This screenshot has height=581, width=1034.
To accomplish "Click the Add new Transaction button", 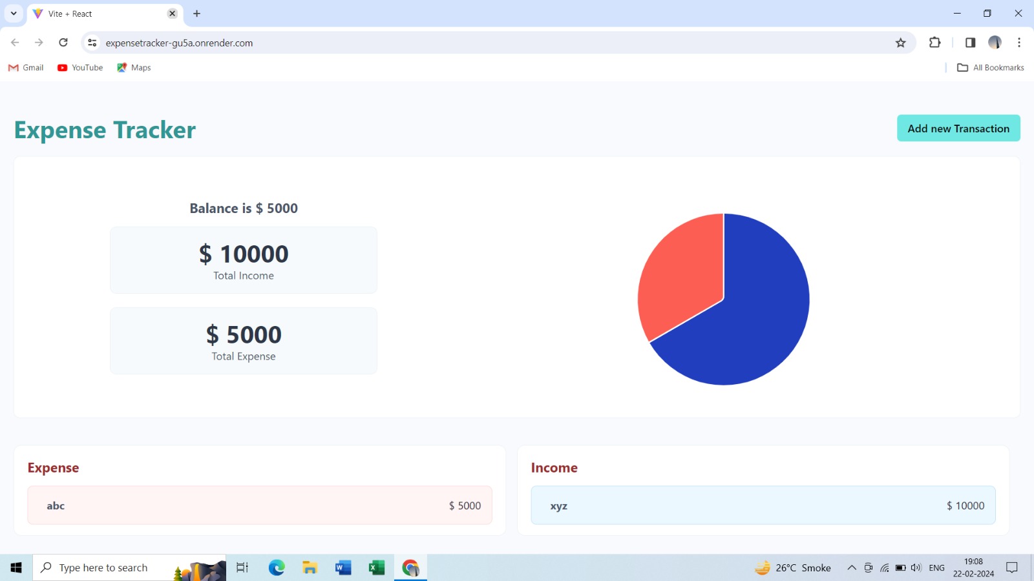I will pyautogui.click(x=958, y=128).
